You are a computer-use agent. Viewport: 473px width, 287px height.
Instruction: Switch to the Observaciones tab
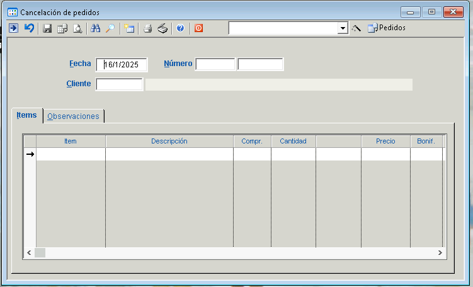pos(73,116)
